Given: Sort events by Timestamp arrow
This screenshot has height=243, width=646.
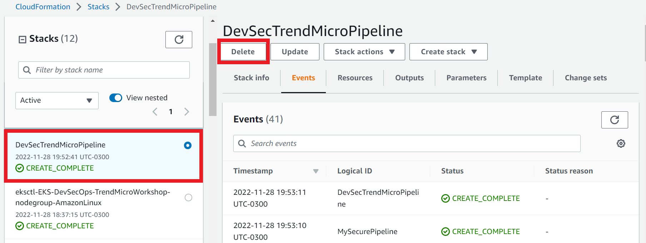Looking at the screenshot, I should click(x=316, y=171).
